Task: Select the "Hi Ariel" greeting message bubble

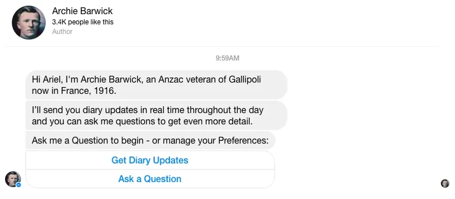Action: pos(156,85)
